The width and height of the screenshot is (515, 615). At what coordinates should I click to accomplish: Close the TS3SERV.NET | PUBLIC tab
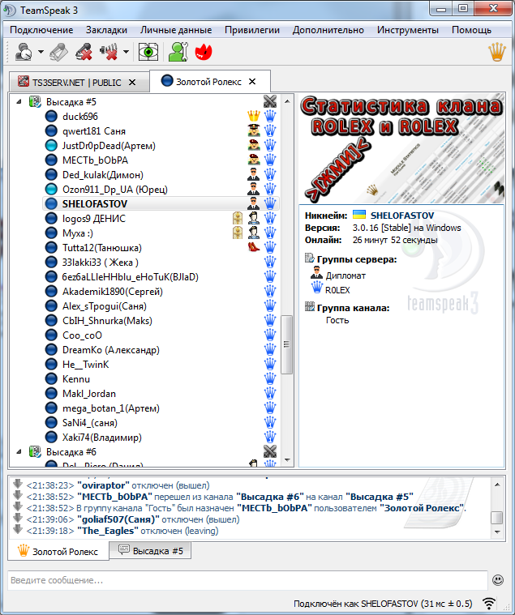(132, 83)
